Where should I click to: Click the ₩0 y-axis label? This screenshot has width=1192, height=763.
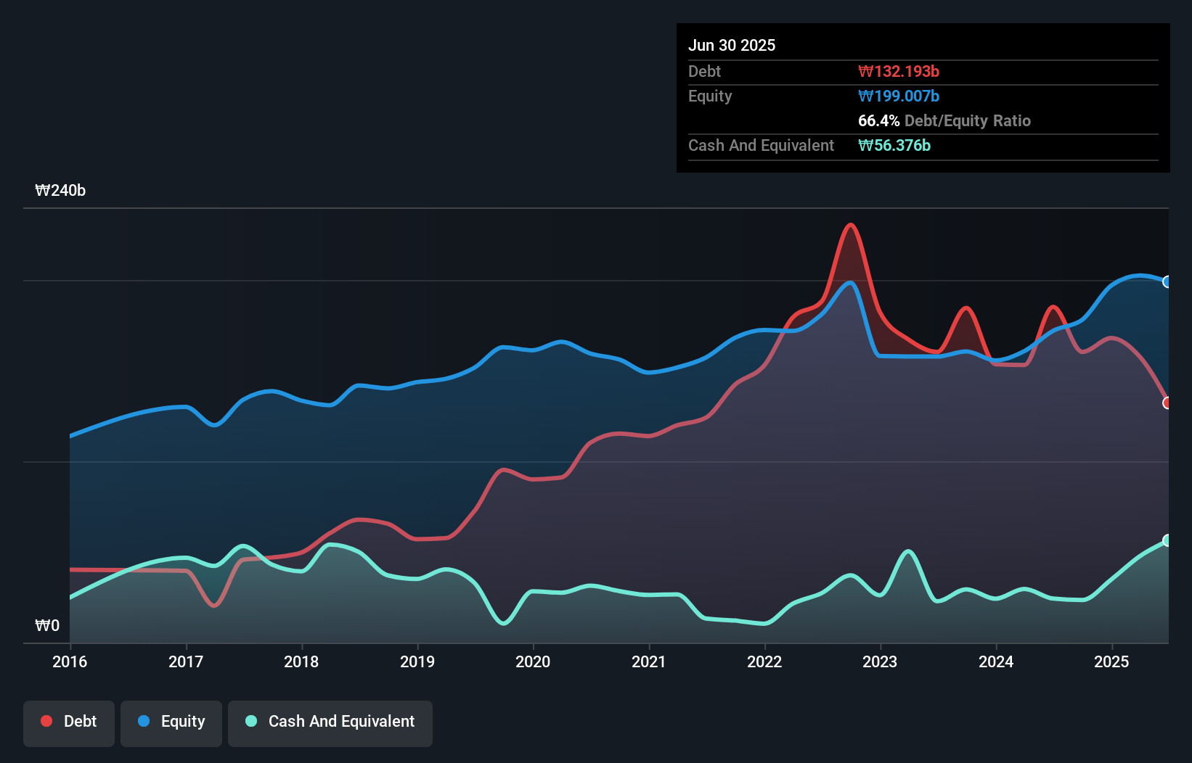point(47,625)
